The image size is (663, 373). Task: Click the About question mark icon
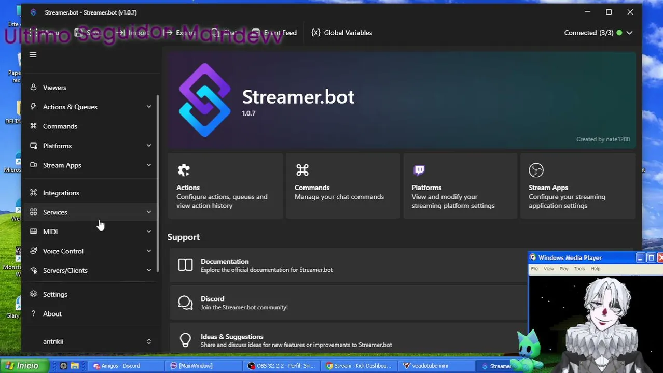coord(33,314)
